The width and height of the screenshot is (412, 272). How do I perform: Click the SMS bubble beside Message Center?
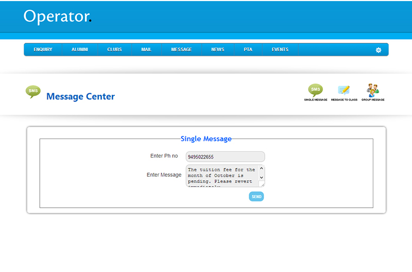click(33, 92)
